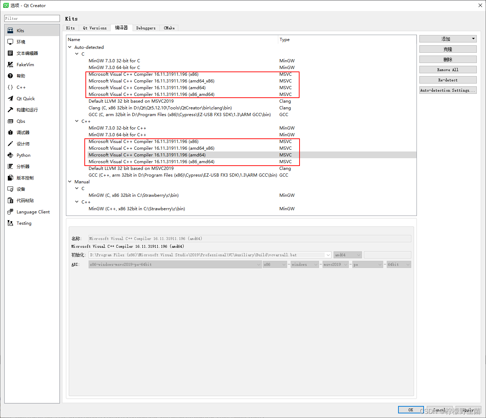
Task: Select the 代码粘贴 clipboard icon
Action: pos(10,200)
